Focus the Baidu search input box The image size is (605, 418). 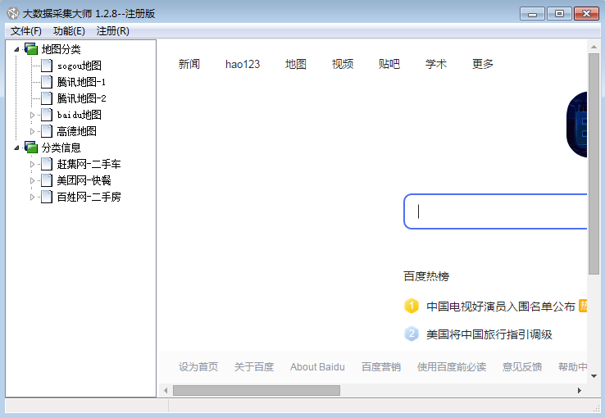[x=495, y=211]
